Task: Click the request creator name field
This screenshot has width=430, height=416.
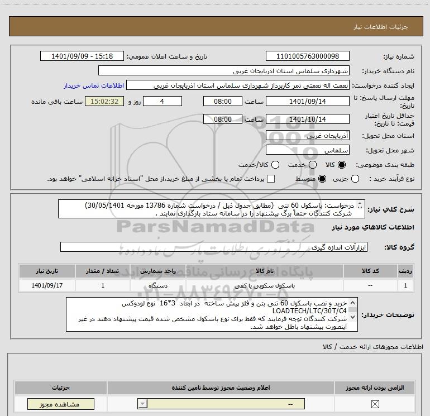Action: pyautogui.click(x=238, y=85)
